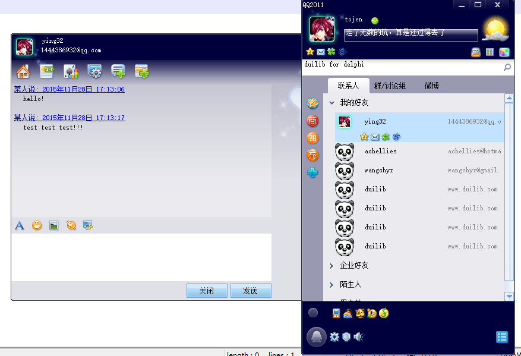
Task: Click the green online status indicator next to tojen
Action: click(x=375, y=21)
